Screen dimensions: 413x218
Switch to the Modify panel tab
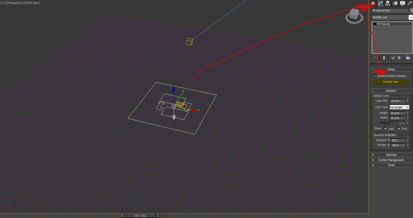380,3
